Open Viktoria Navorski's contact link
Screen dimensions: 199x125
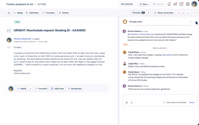click(22, 39)
